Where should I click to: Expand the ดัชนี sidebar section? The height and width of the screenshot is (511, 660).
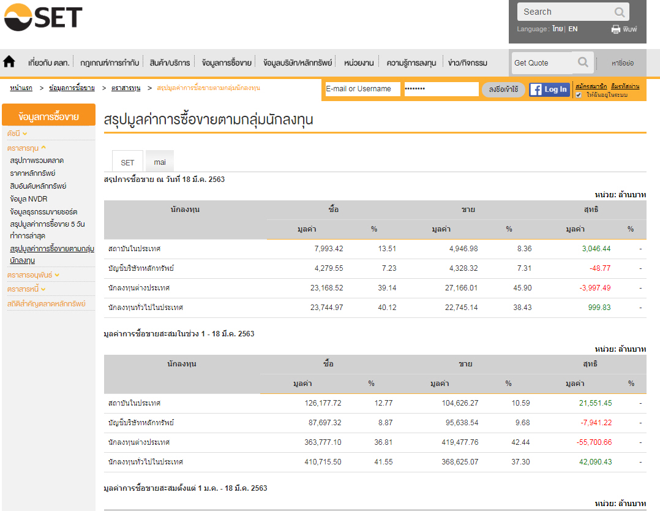[17, 133]
